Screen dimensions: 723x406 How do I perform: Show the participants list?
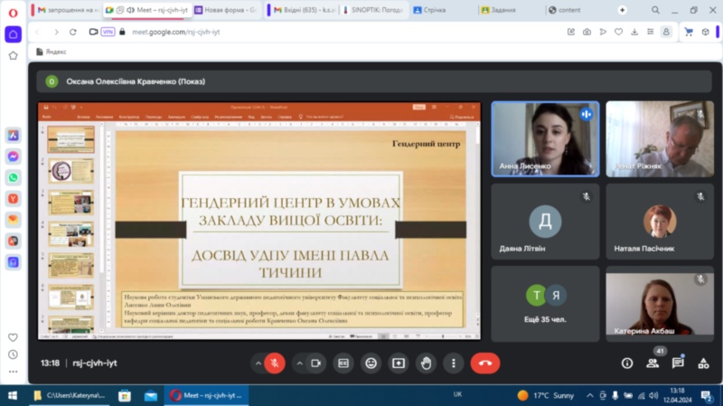click(x=653, y=363)
